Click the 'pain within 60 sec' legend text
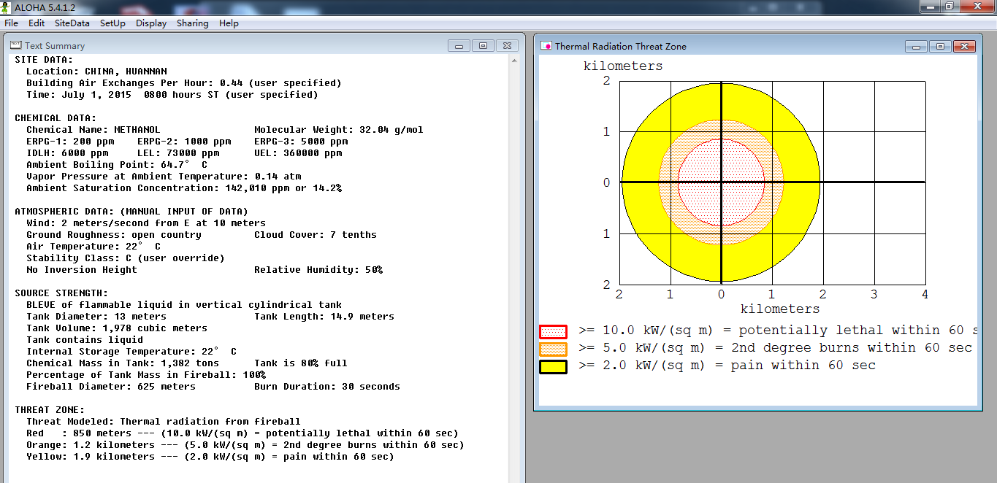This screenshot has width=997, height=483. coord(803,366)
